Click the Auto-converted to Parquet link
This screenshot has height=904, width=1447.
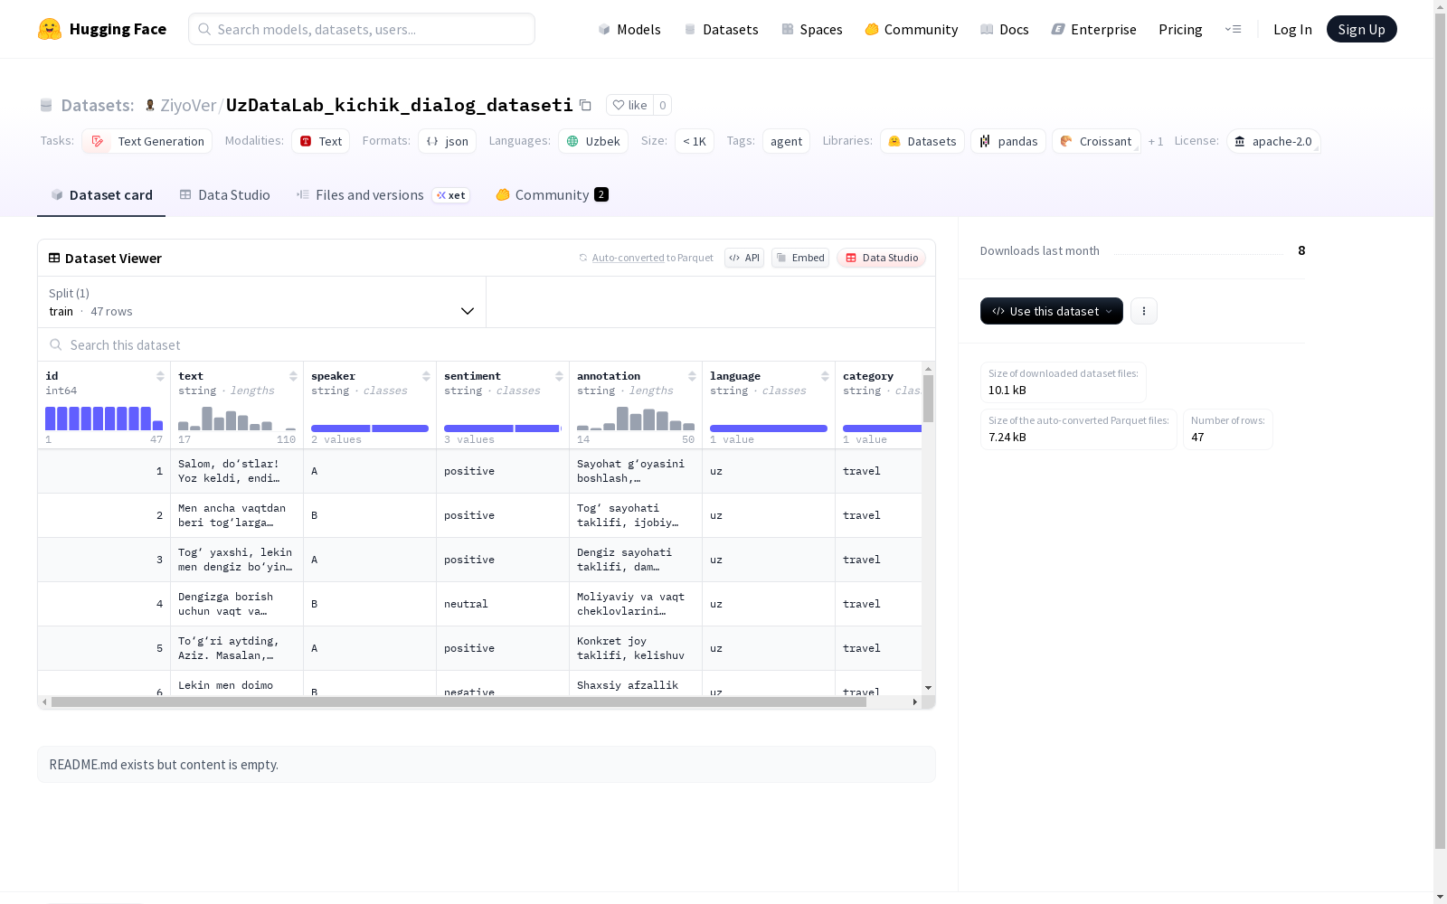point(646,258)
